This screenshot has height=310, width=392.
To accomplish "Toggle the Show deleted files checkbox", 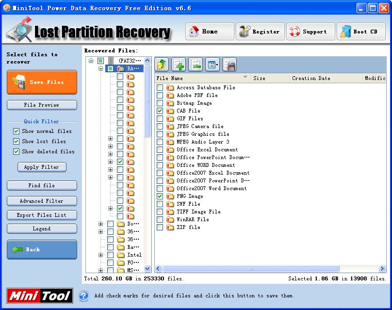I will (16, 151).
